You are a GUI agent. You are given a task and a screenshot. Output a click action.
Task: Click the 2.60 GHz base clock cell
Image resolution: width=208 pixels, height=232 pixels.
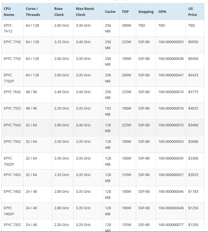pos(63,28)
